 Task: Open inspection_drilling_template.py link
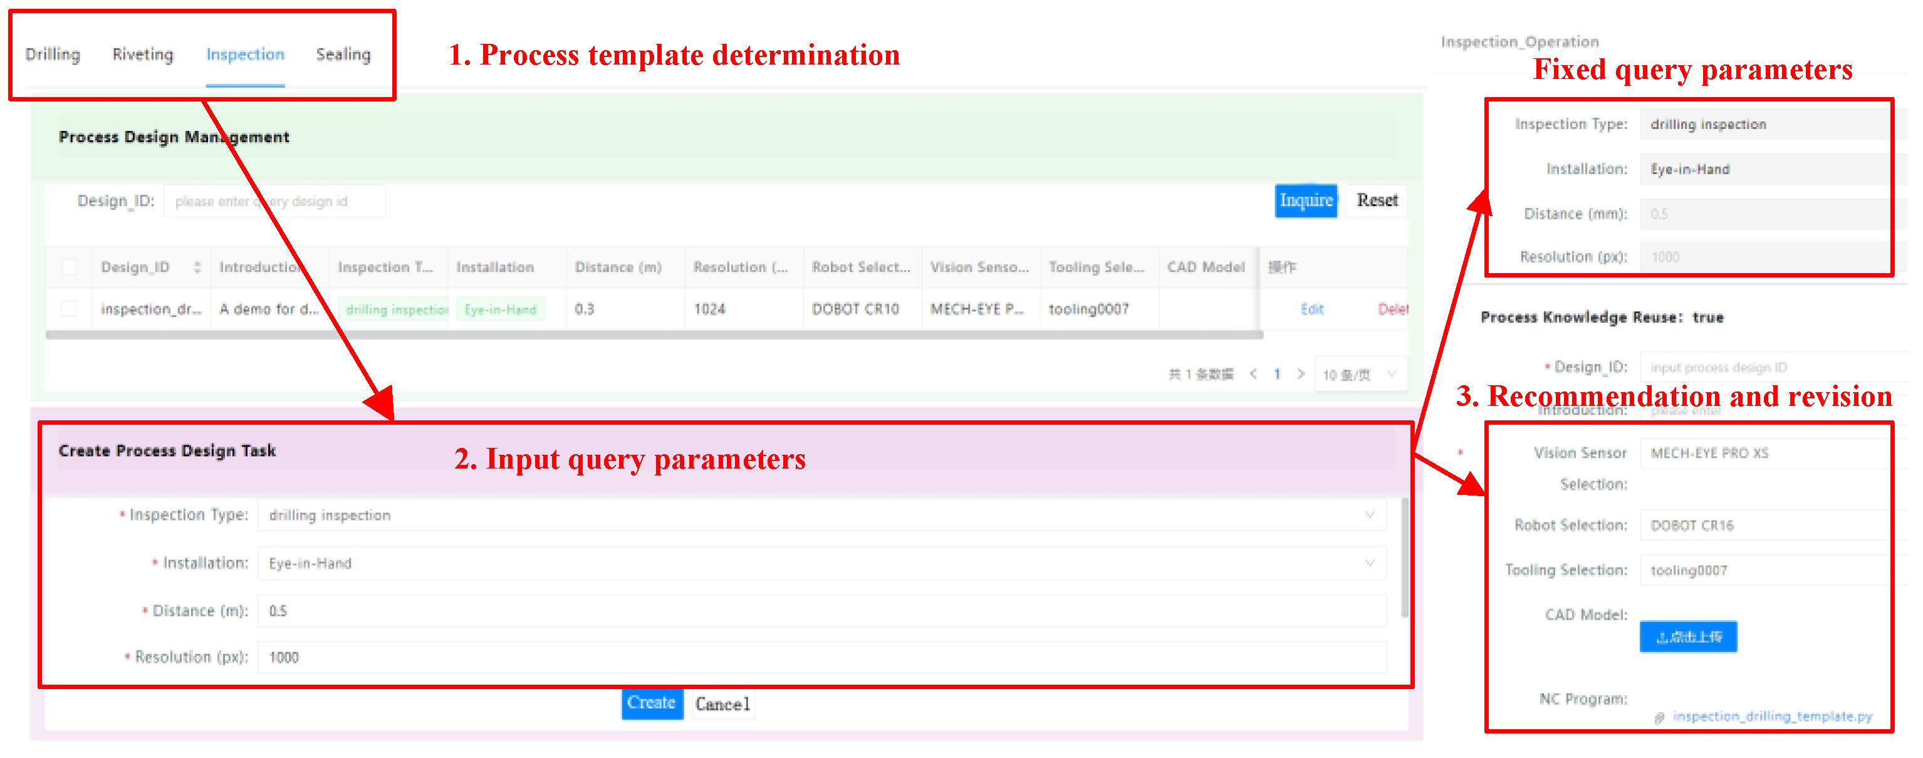(1772, 716)
